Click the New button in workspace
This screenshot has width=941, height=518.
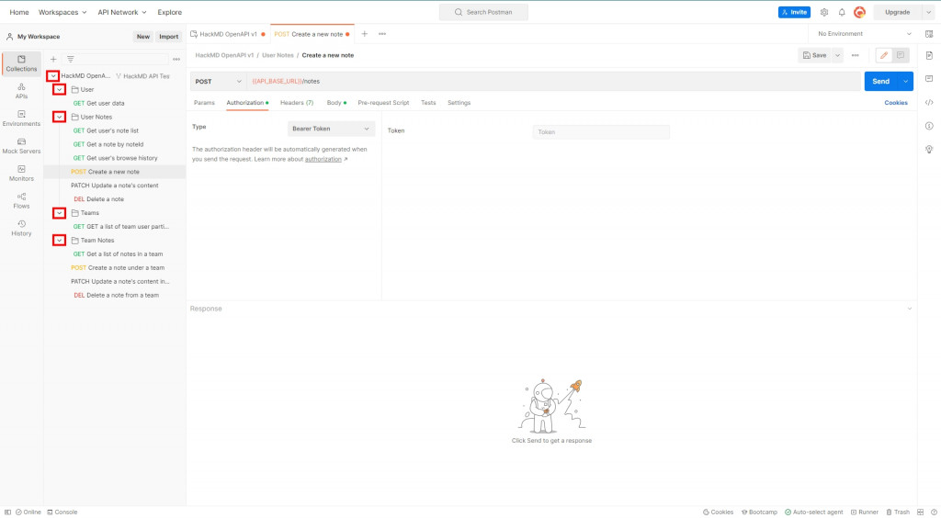click(142, 37)
